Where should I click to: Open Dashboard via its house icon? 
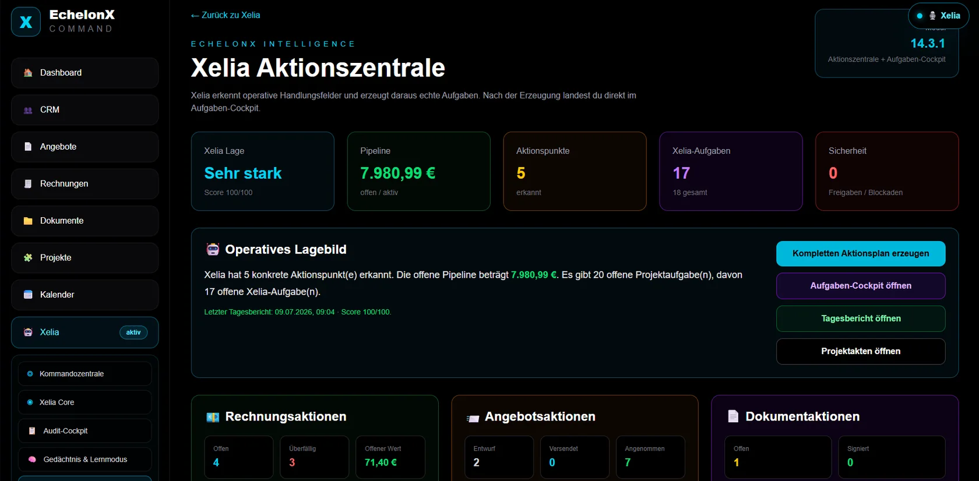(x=28, y=73)
